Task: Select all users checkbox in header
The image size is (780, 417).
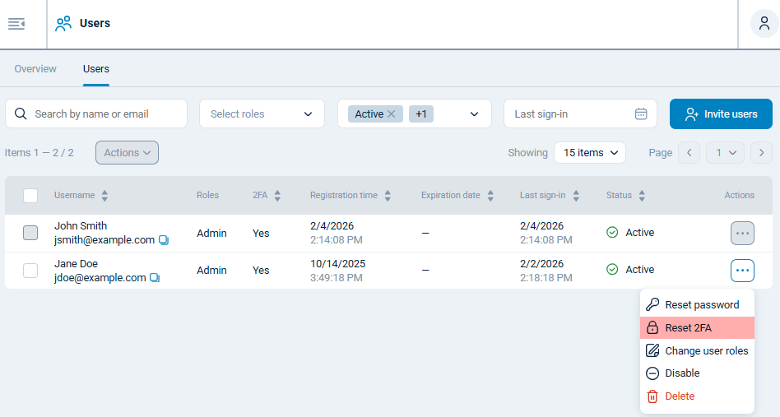Action: pos(30,196)
